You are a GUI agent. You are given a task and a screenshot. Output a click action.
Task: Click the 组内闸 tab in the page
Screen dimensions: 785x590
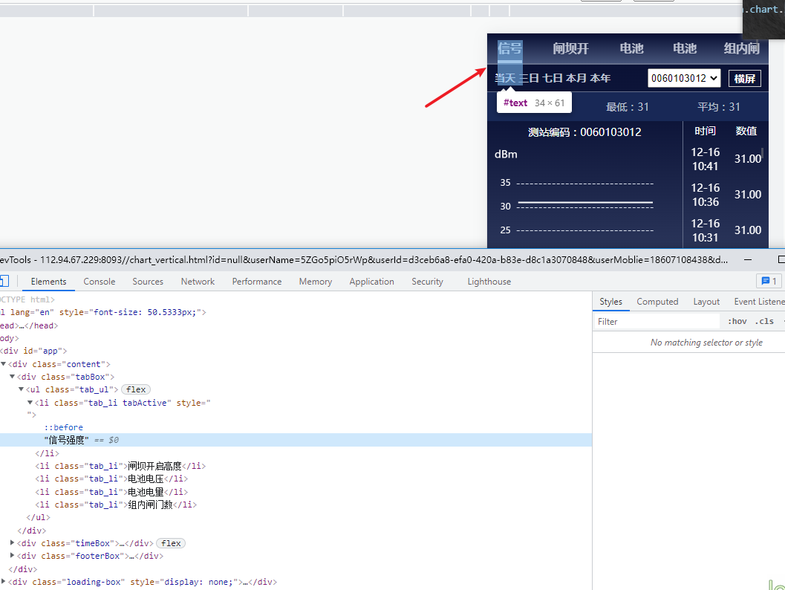click(x=741, y=48)
